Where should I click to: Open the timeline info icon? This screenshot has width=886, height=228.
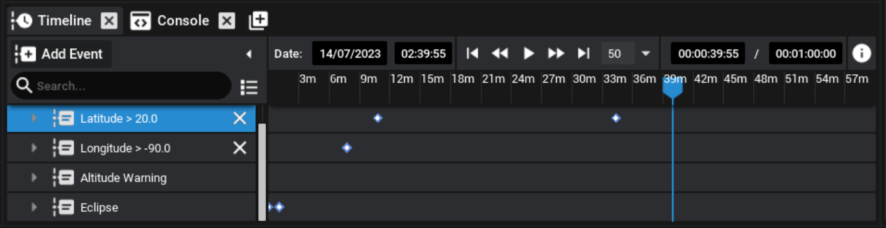[x=861, y=54]
